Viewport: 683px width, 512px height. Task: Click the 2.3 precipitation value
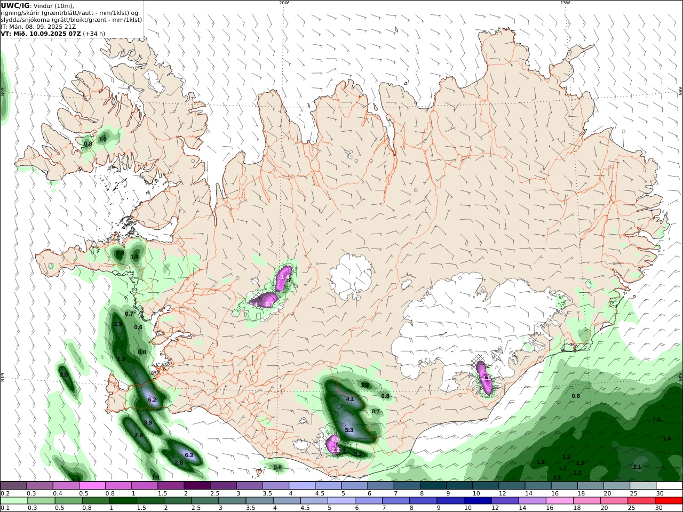tap(118, 324)
